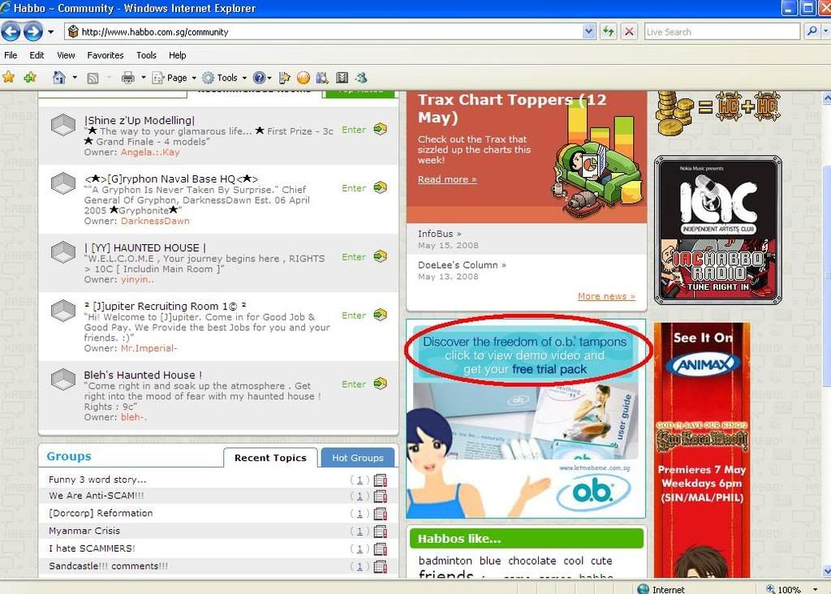Switch to the Recent Topics tab

[270, 458]
